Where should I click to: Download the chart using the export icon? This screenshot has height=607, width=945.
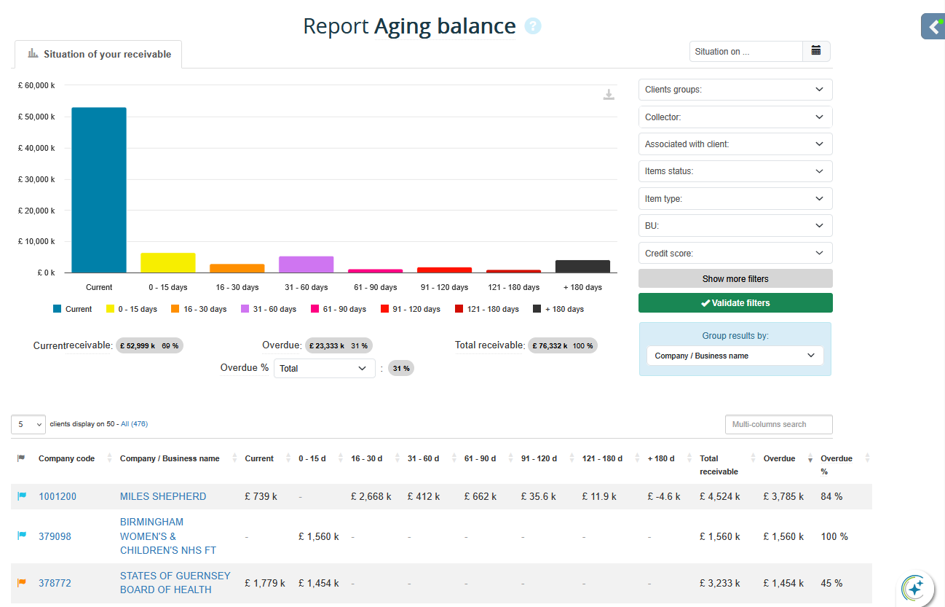click(x=609, y=95)
